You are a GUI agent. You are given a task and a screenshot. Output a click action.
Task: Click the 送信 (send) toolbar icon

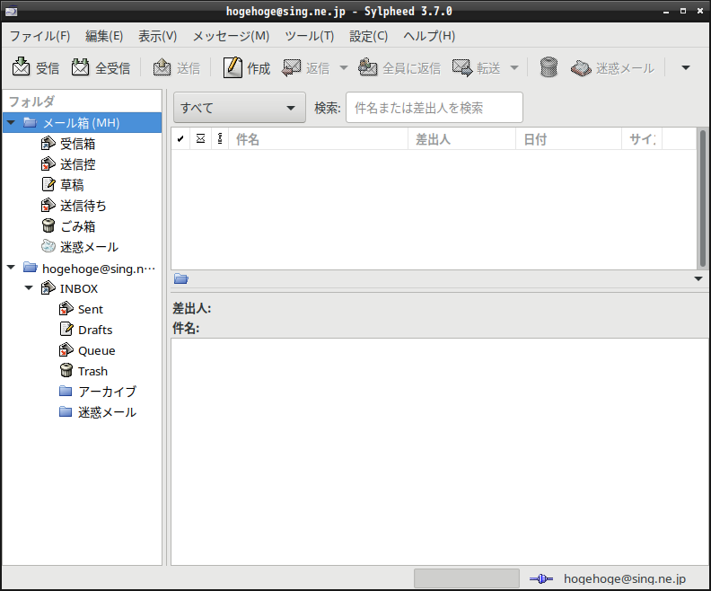point(162,67)
